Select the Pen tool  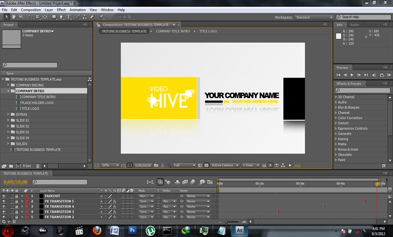(61, 17)
